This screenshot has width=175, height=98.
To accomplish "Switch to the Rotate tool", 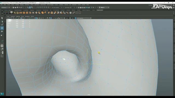I will [x=2, y=32].
